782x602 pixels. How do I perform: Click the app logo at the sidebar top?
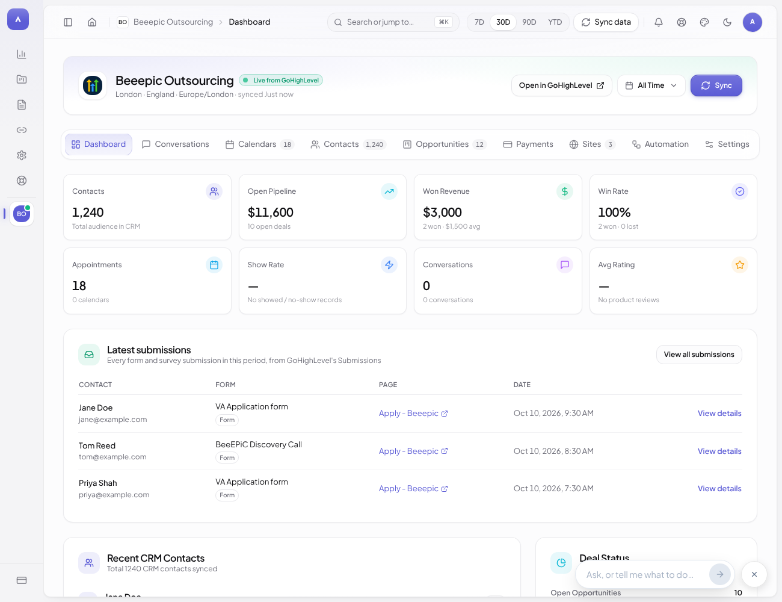pyautogui.click(x=18, y=19)
